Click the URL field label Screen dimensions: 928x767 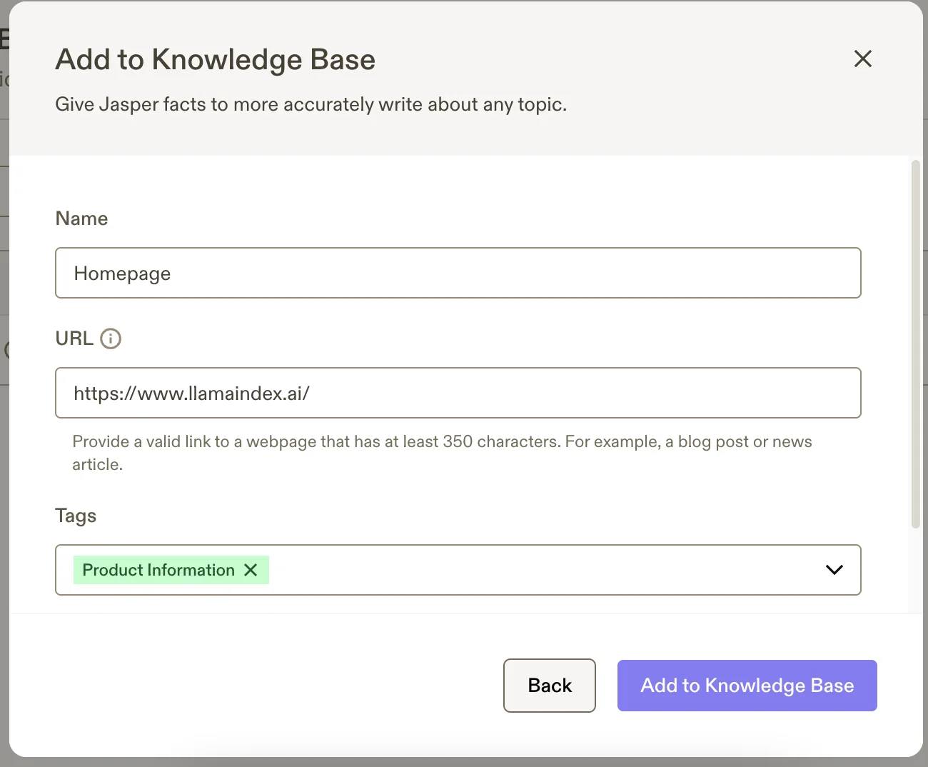74,339
